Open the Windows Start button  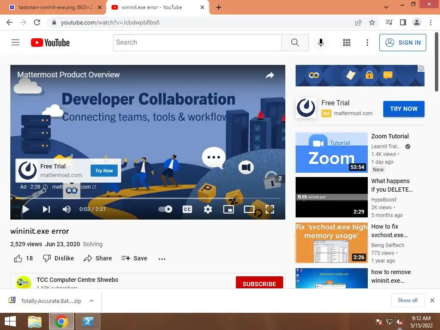pos(10,321)
